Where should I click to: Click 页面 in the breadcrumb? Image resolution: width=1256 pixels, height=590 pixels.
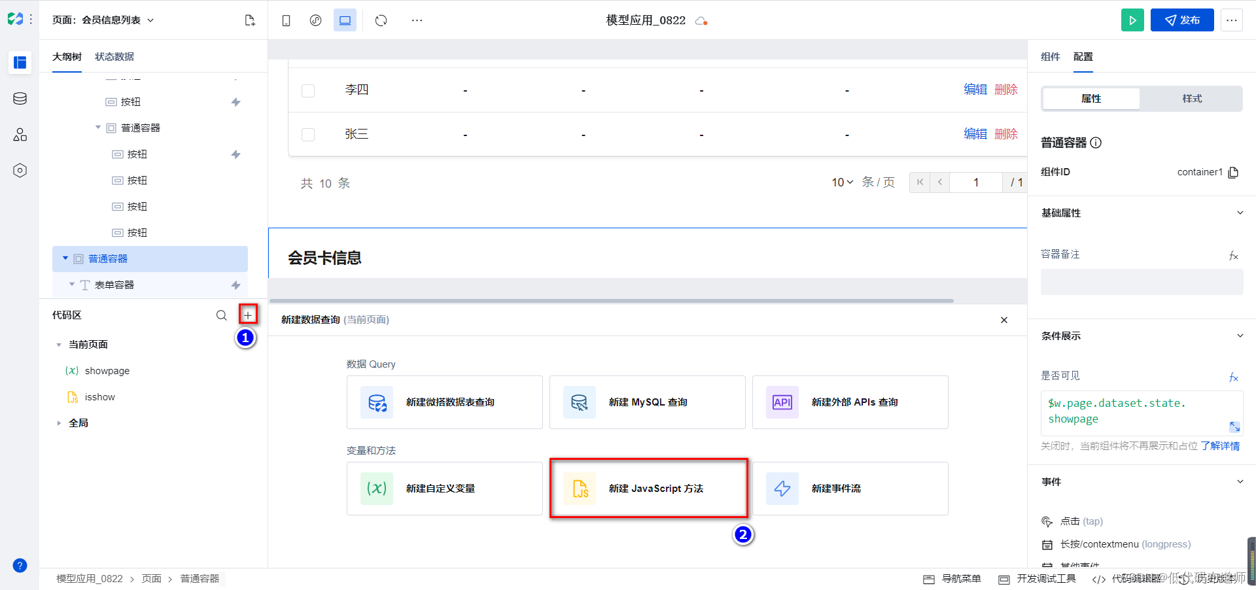(152, 579)
